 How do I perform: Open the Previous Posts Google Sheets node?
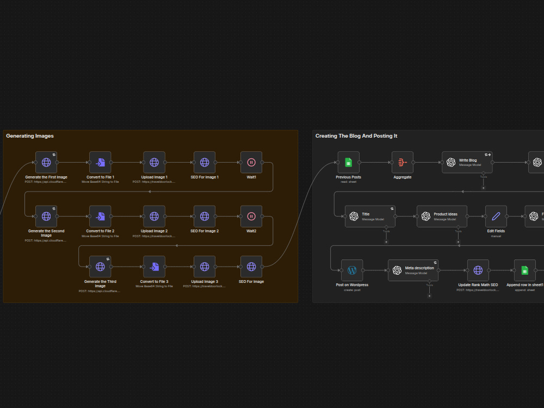point(348,162)
